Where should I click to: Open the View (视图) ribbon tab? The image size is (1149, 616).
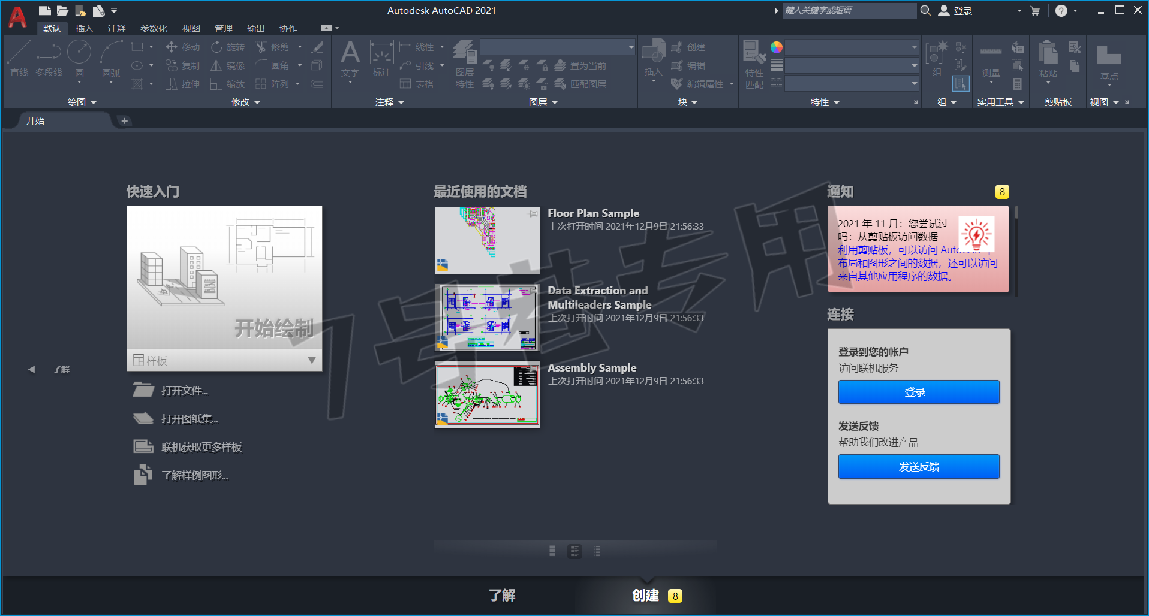pyautogui.click(x=191, y=28)
